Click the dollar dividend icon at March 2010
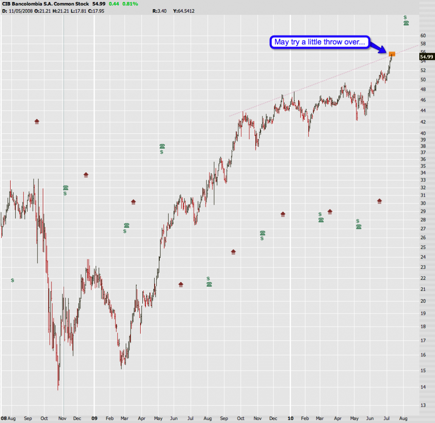 [x=320, y=214]
